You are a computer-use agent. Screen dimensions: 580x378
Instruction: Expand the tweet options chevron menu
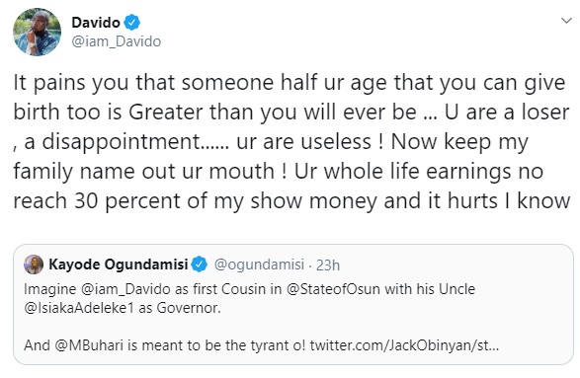click(566, 21)
